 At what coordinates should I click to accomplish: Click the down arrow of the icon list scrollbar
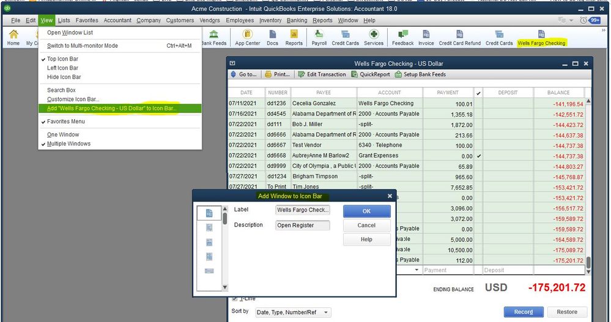click(x=225, y=287)
